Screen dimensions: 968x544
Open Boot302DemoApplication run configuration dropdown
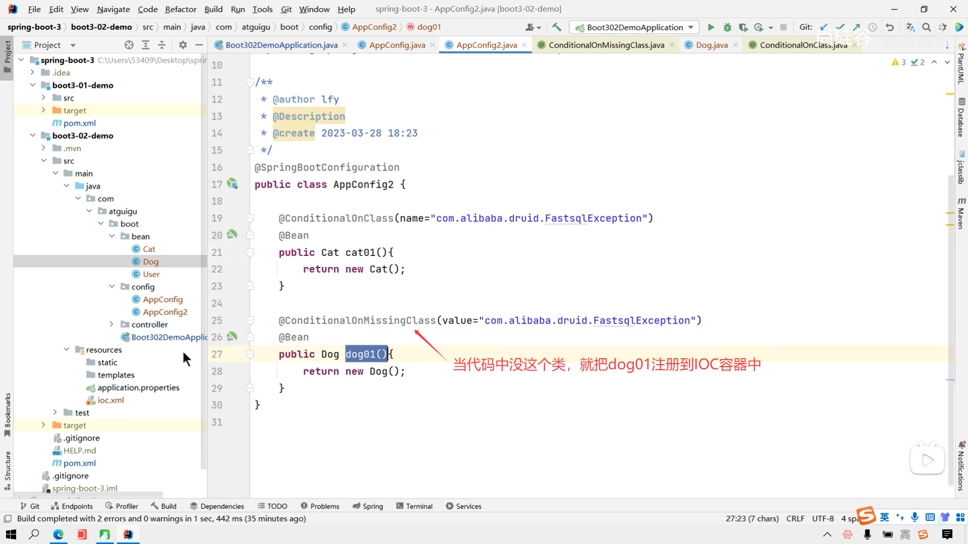(x=635, y=27)
